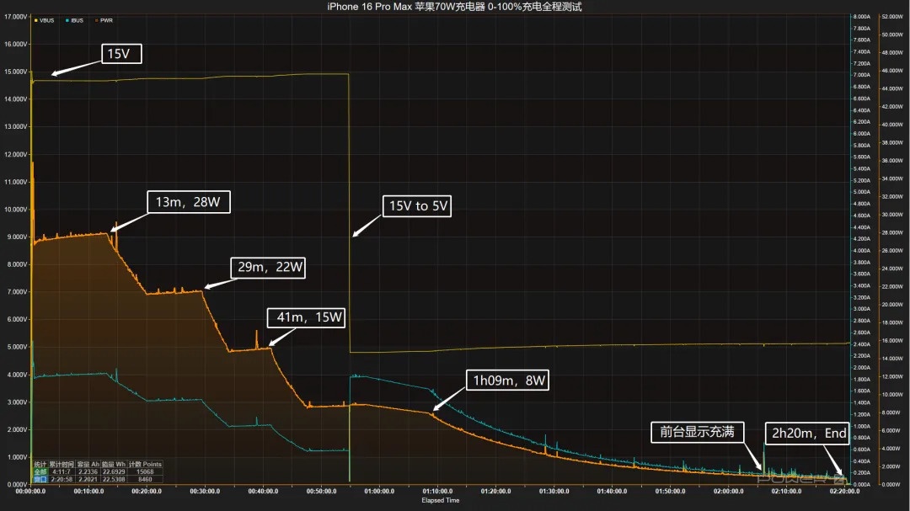This screenshot has width=910, height=511.
Task: Click the Elapsed Time axis label
Action: point(441,500)
